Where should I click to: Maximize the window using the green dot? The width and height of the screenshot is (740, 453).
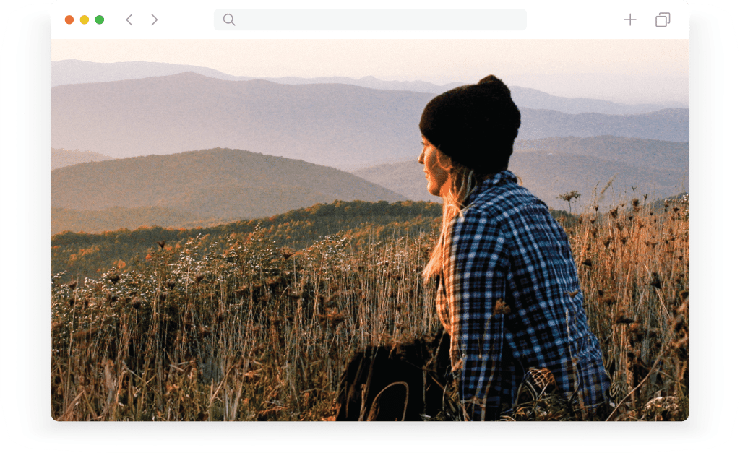(100, 20)
